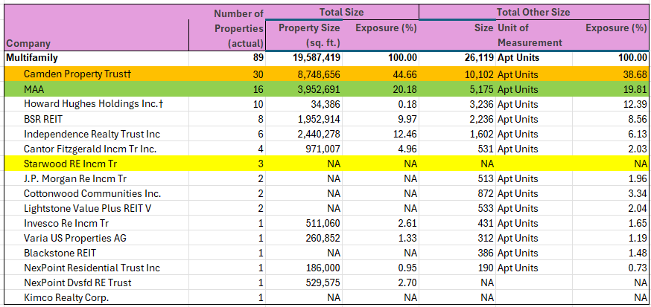Select the Total Other Size header cell
The height and width of the screenshot is (307, 651).
533,13
